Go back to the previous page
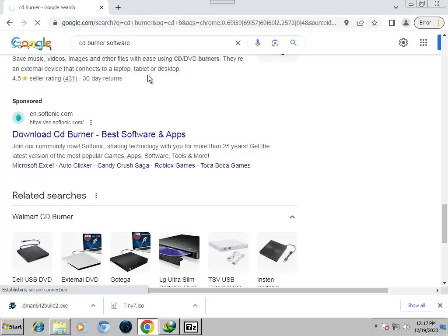448x336 pixels. [10, 23]
